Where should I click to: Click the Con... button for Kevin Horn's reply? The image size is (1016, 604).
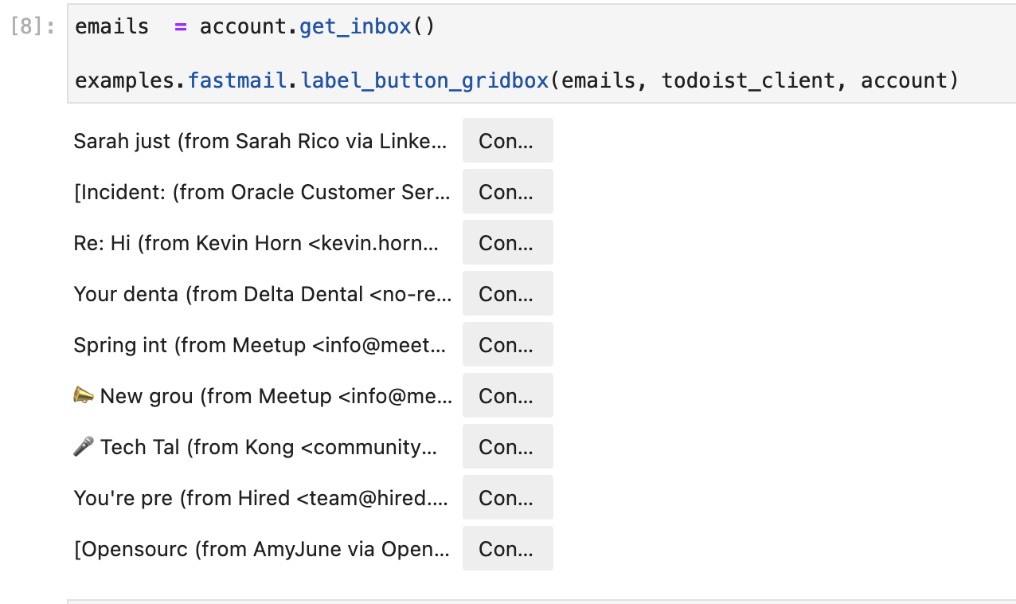point(507,243)
